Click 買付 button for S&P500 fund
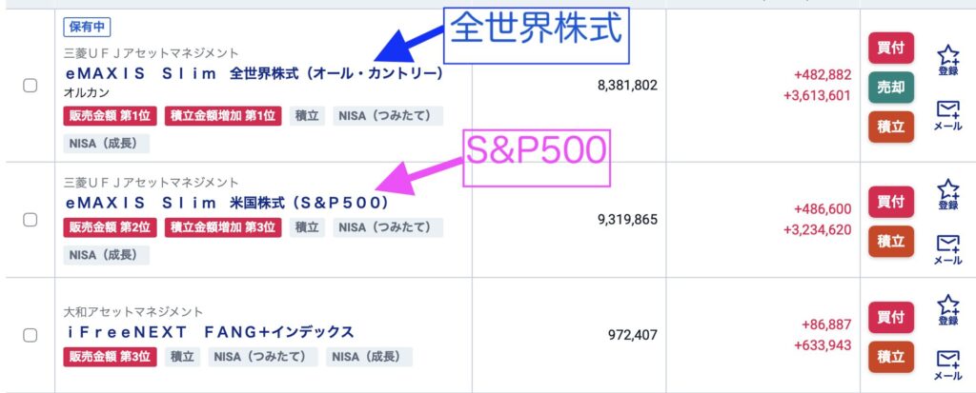Image resolution: width=976 pixels, height=393 pixels. [x=890, y=202]
